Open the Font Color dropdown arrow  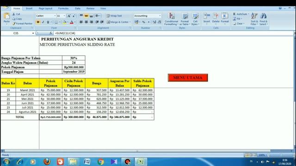point(75,22)
